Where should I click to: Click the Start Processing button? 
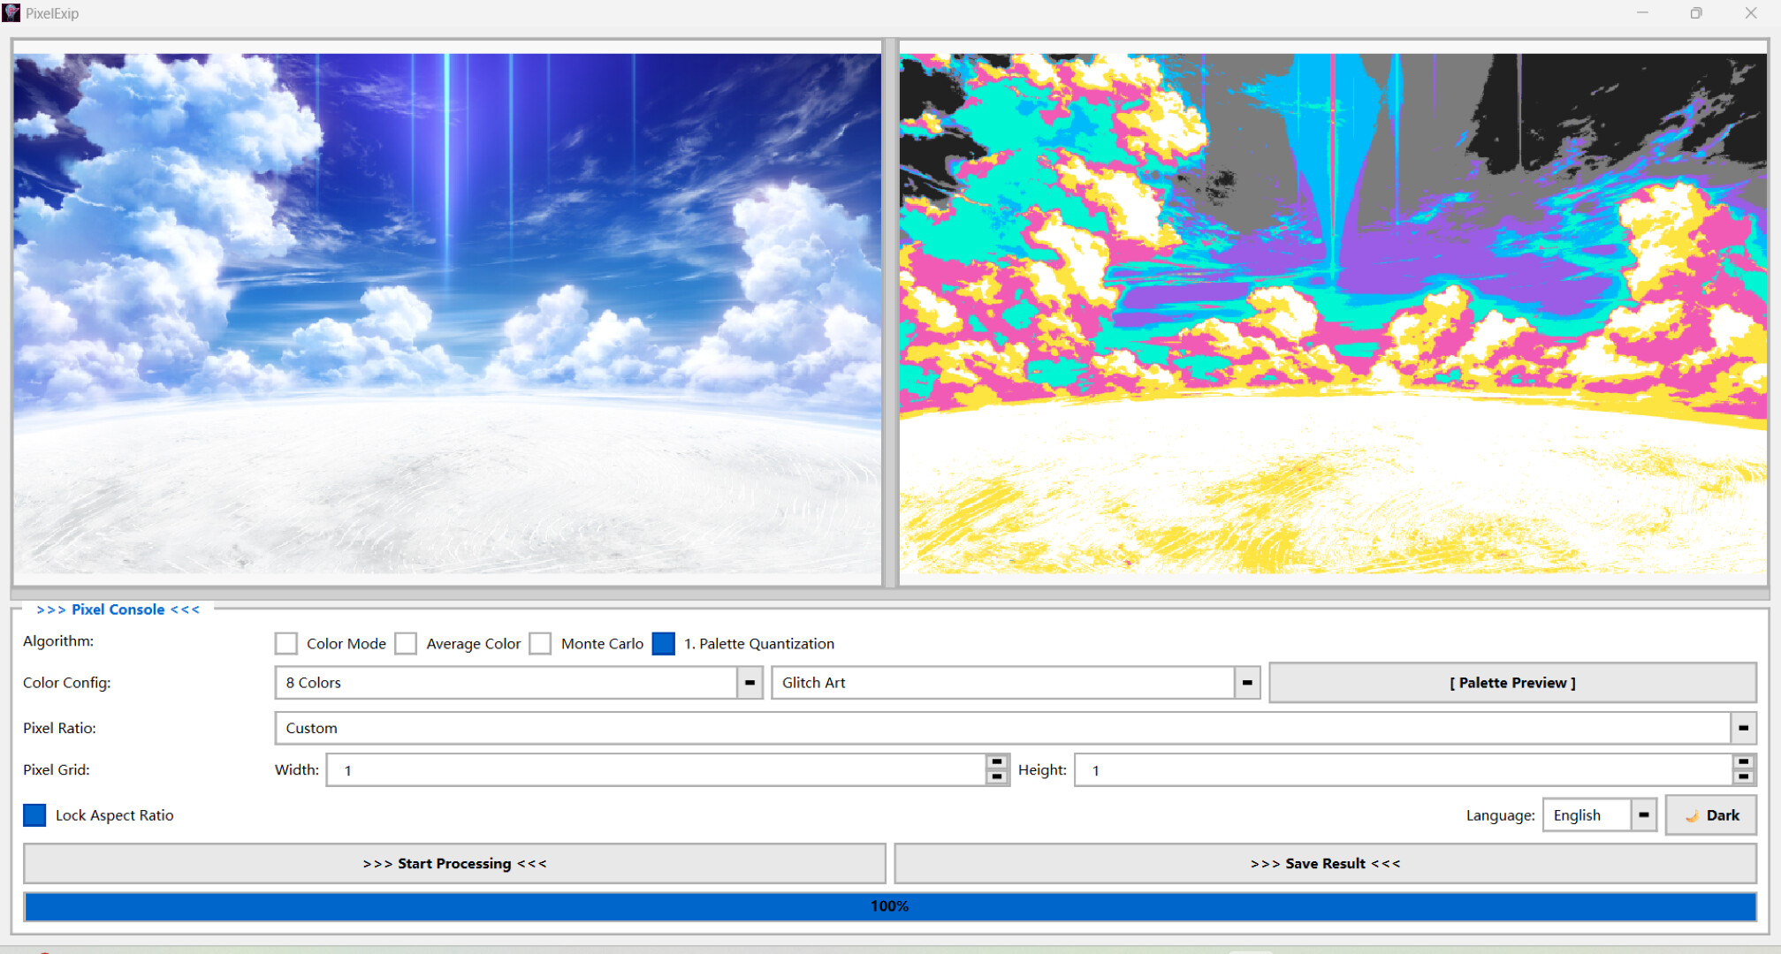click(454, 863)
